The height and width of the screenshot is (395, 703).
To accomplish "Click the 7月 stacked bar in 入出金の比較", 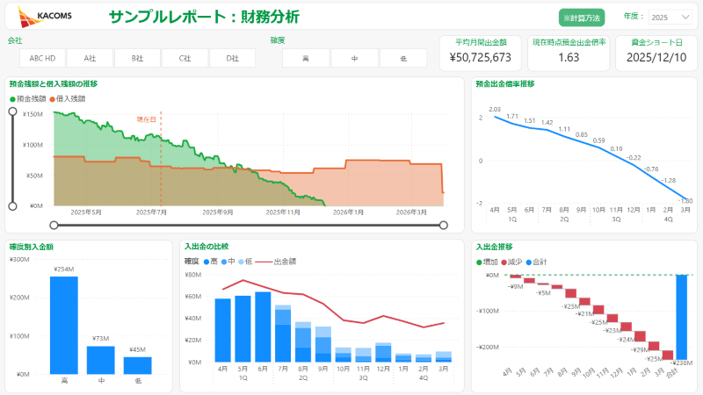I will point(283,334).
